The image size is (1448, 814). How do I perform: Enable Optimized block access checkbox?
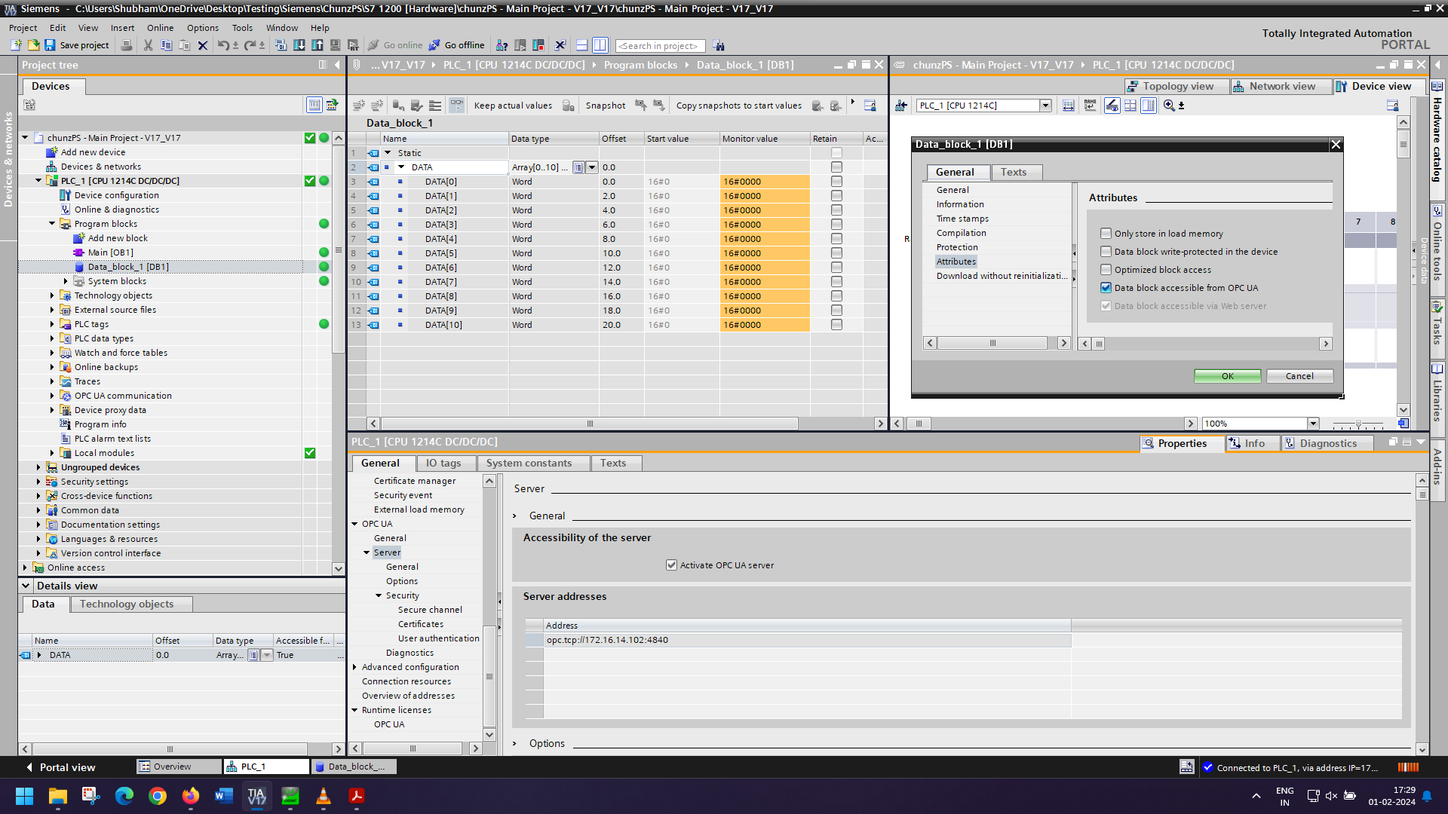point(1106,270)
